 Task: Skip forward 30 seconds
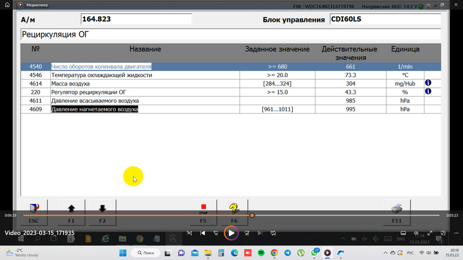[x=247, y=233]
